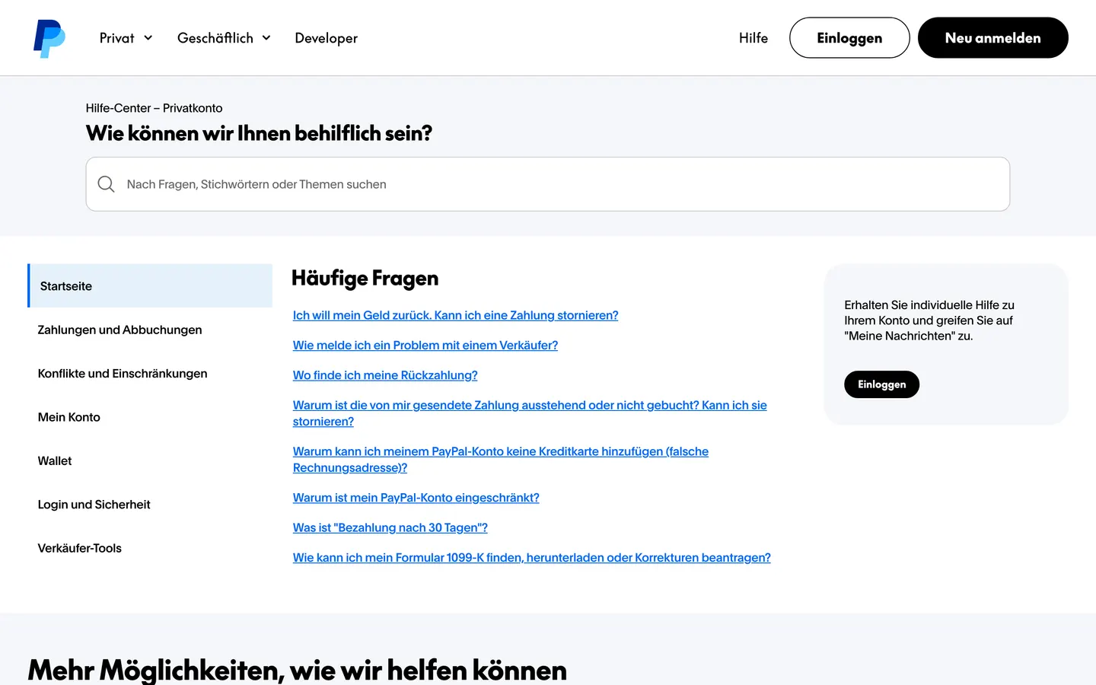The width and height of the screenshot is (1096, 685).
Task: Open 'Formular 1099-K' question link
Action: pos(531,558)
